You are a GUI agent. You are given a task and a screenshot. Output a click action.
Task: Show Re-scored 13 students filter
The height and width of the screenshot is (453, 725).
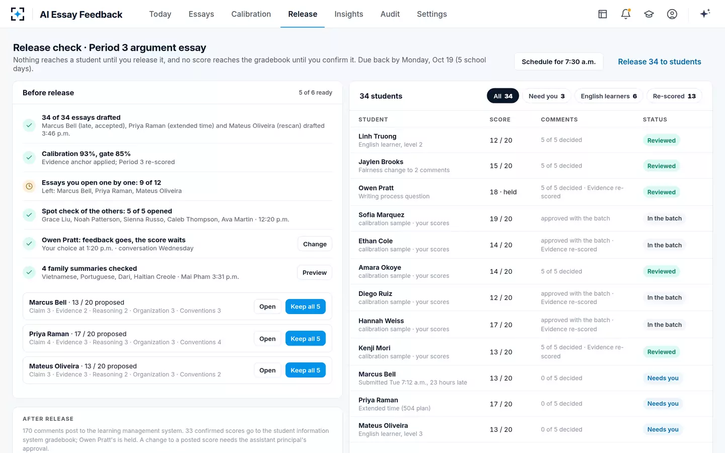[674, 96]
